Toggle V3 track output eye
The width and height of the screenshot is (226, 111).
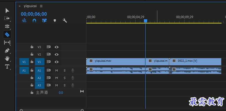pyautogui.click(x=57, y=47)
